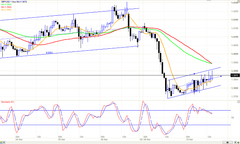
Task: Click the 04 Mar date label
Action: tap(19, 139)
